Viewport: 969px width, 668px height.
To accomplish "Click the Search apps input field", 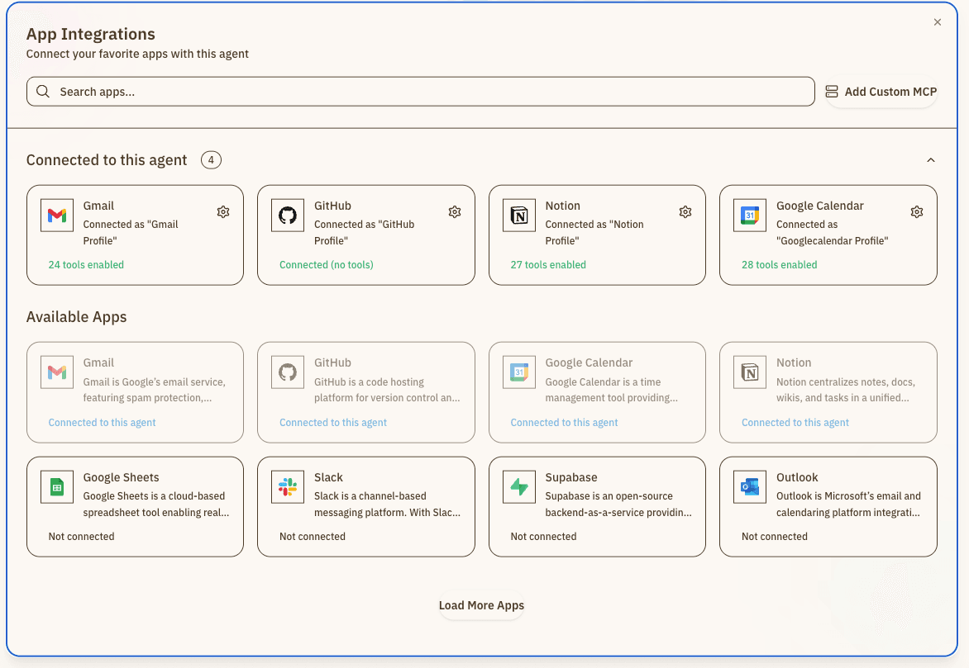I will 420,92.
